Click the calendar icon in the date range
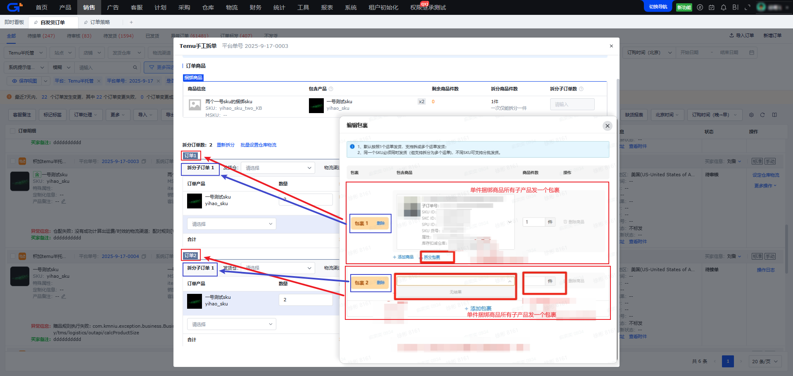Viewport: 793px width, 376px height. click(x=752, y=52)
